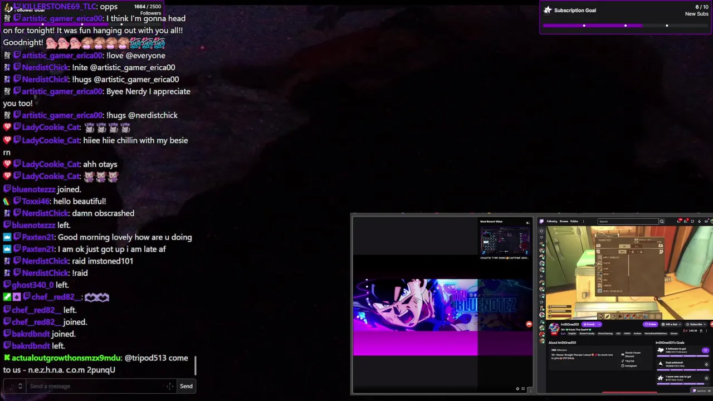
Task: Click the Twitch search magnifier button
Action: pos(662,221)
